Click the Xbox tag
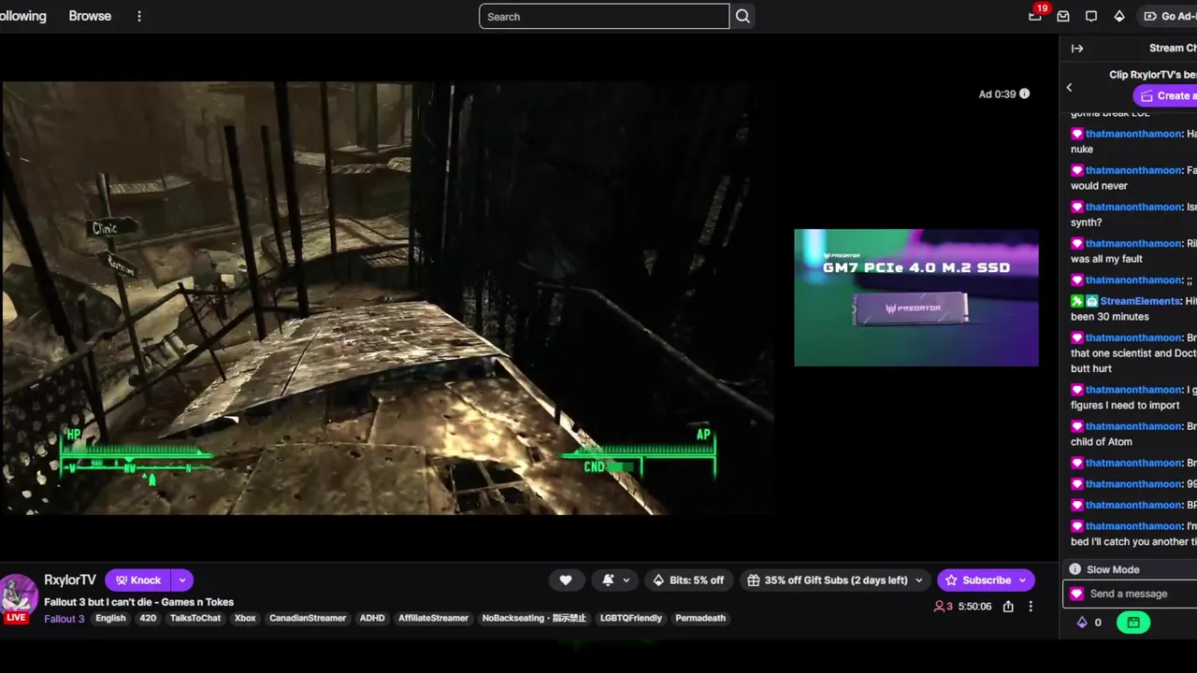This screenshot has width=1197, height=673. 245,619
